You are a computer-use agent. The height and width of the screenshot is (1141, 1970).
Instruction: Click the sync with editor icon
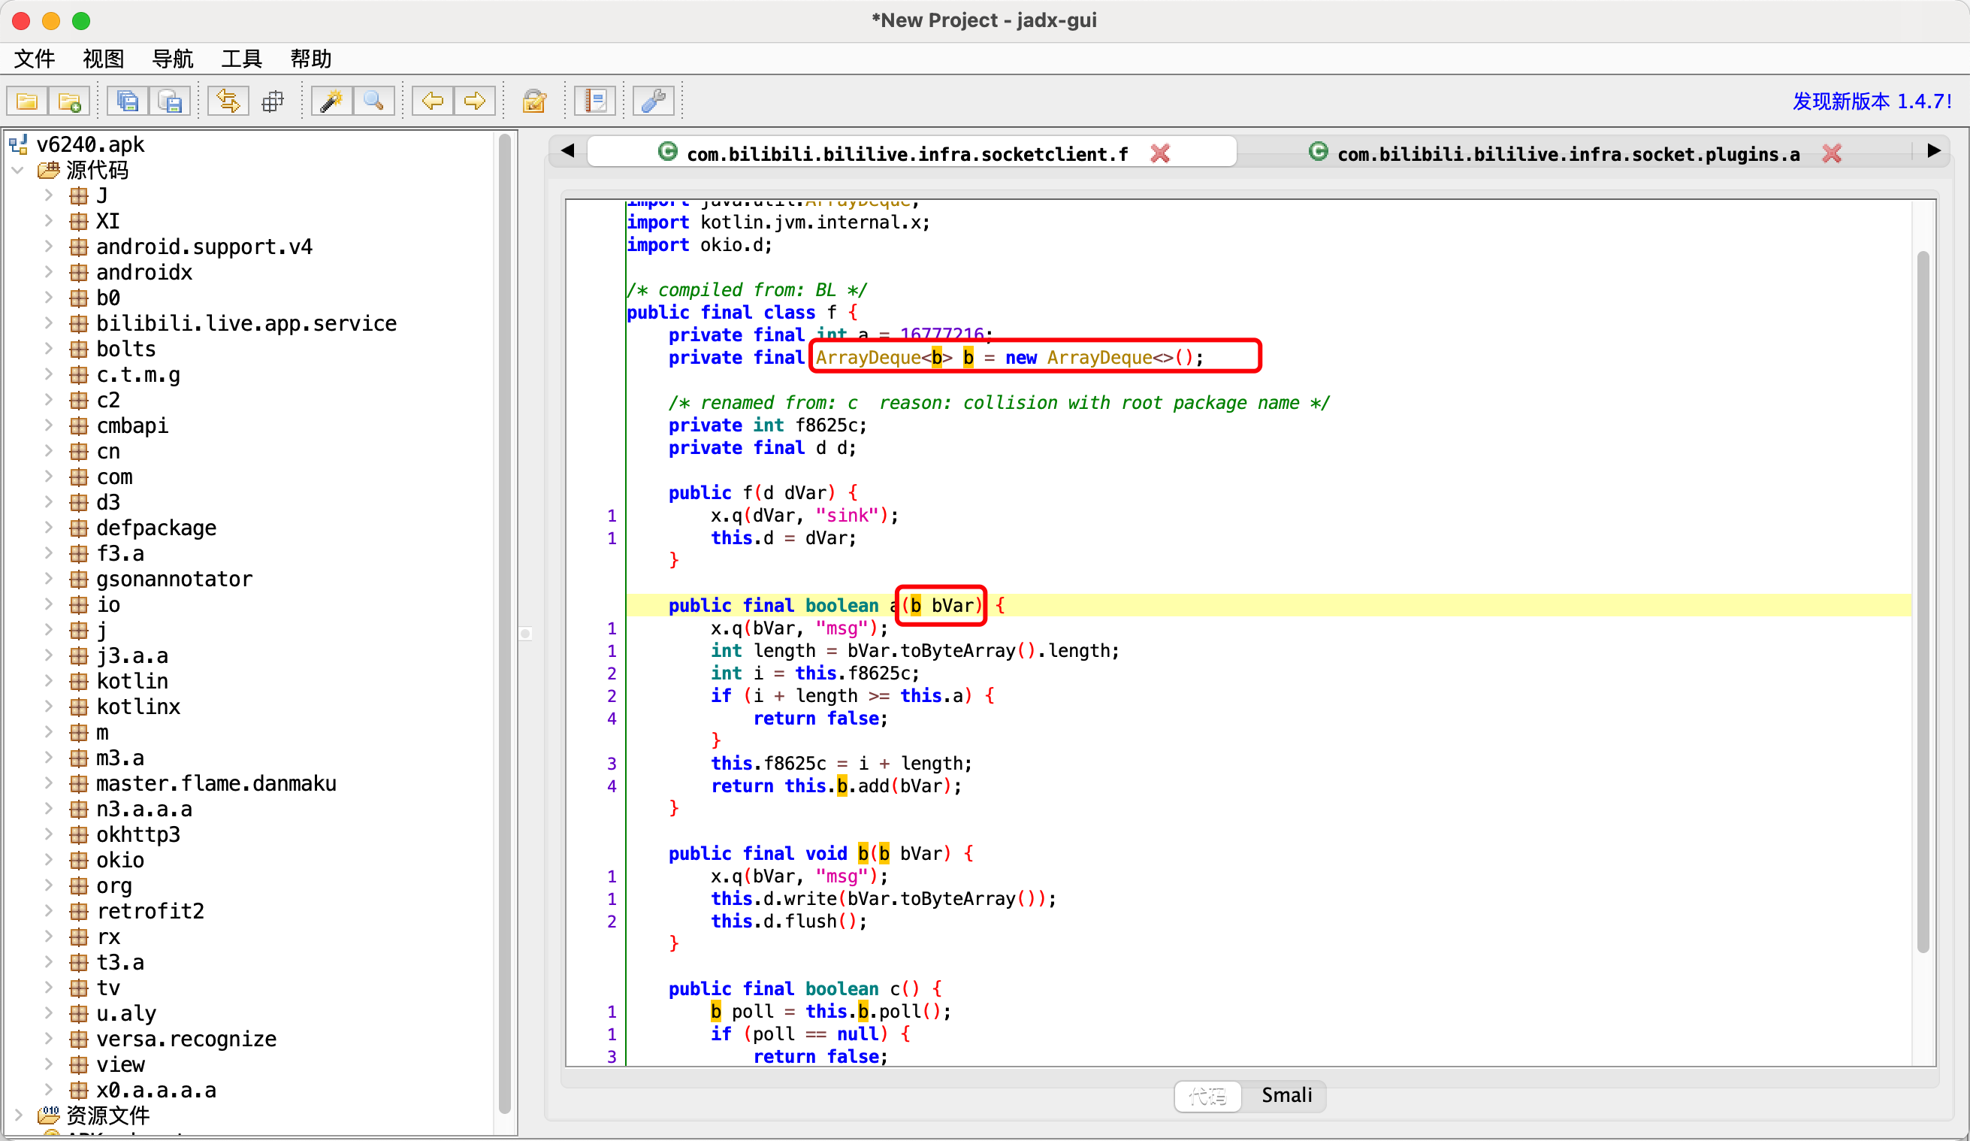[x=228, y=101]
